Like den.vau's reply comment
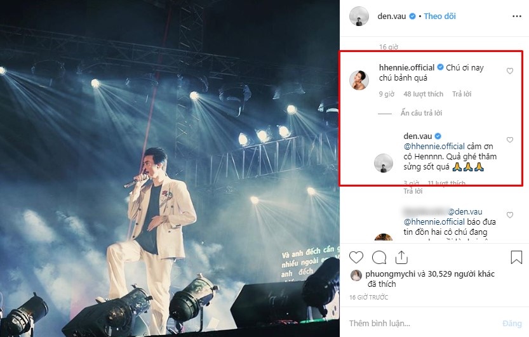 pyautogui.click(x=509, y=140)
